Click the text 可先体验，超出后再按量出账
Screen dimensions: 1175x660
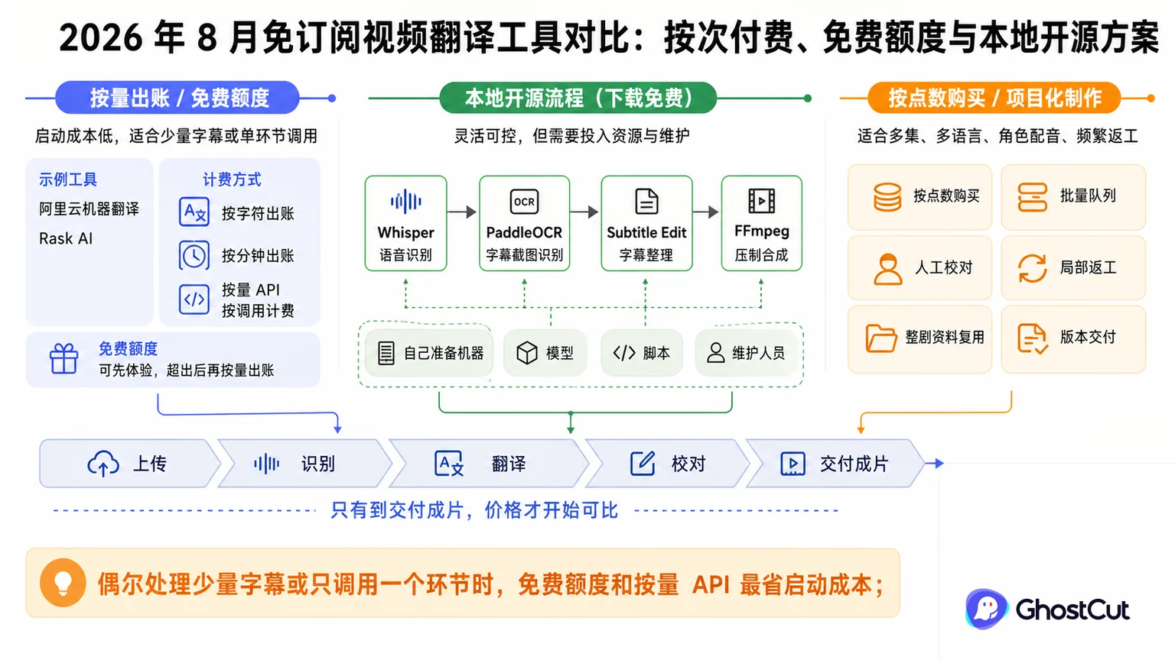[x=186, y=370]
